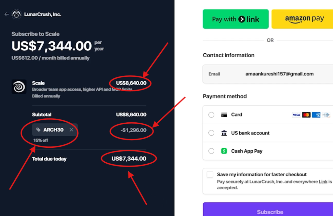Click the bank icon beside US bank account
This screenshot has width=333, height=216.
(x=224, y=133)
